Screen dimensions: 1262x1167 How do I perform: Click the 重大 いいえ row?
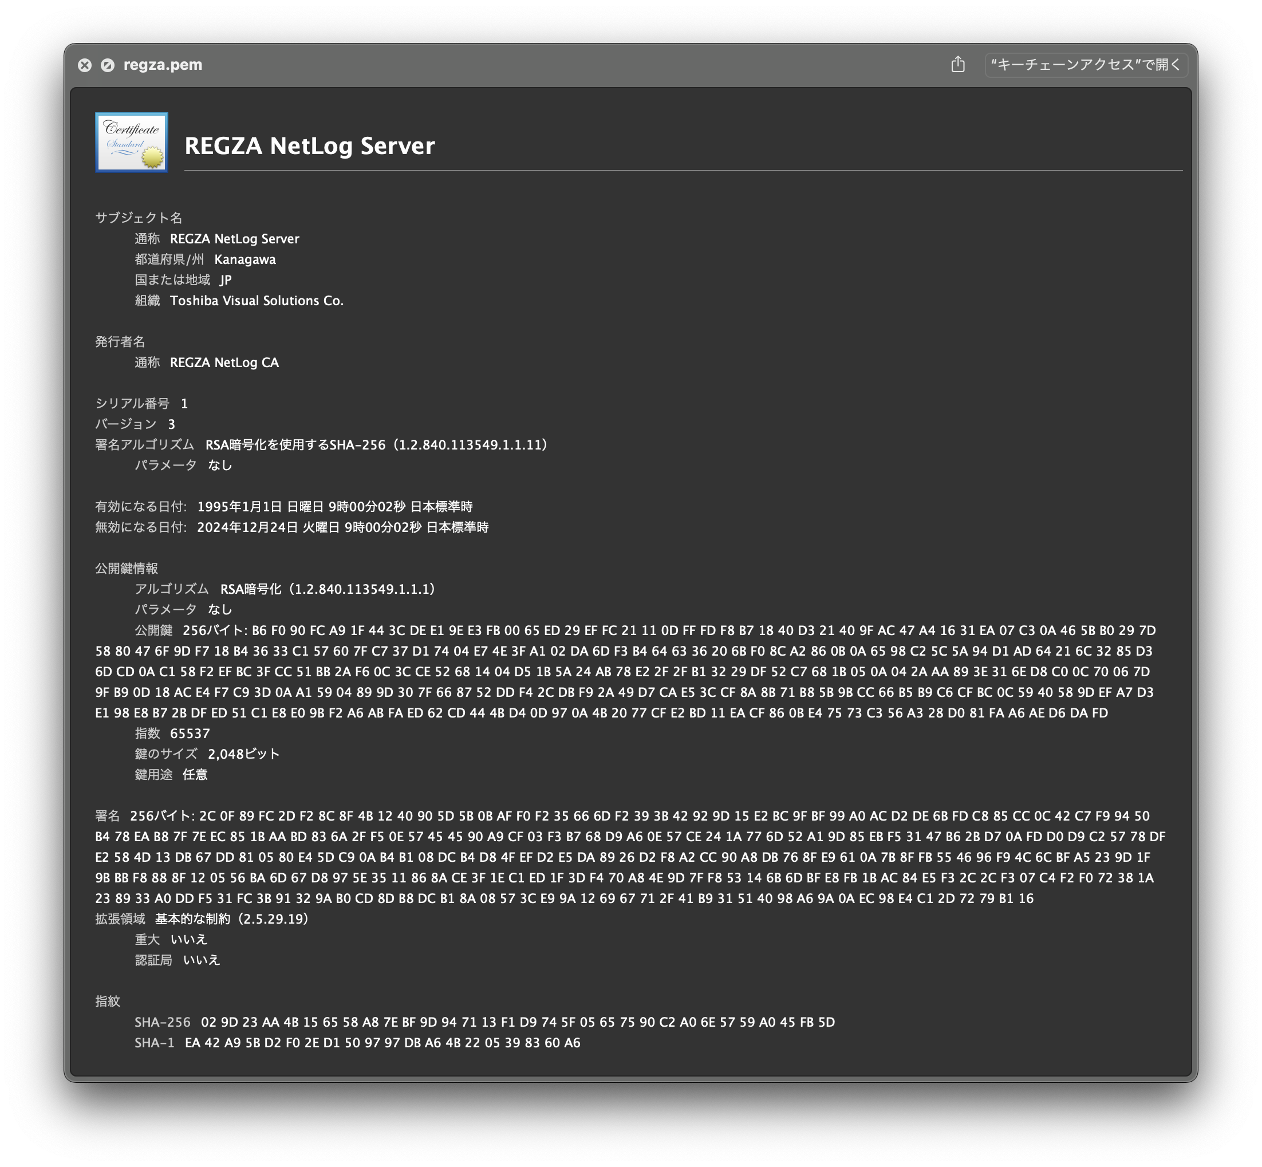[x=171, y=939]
